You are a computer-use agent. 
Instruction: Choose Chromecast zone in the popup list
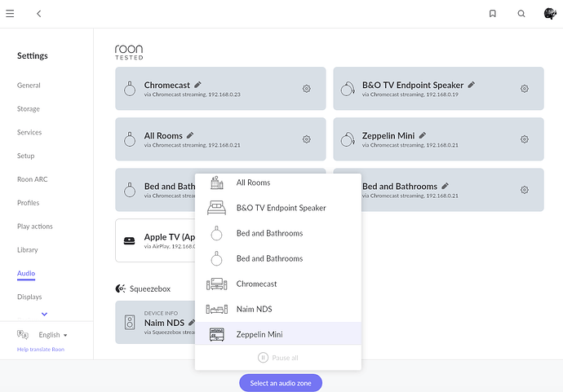(x=278, y=284)
